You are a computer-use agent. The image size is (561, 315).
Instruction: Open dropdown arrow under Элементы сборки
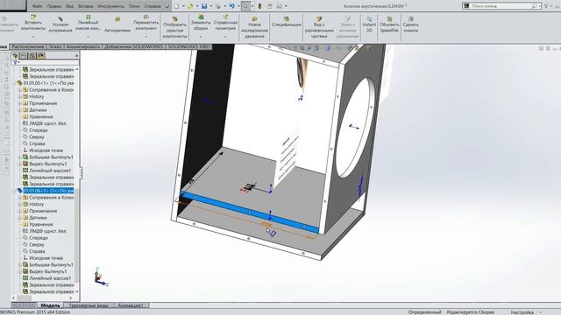point(201,36)
